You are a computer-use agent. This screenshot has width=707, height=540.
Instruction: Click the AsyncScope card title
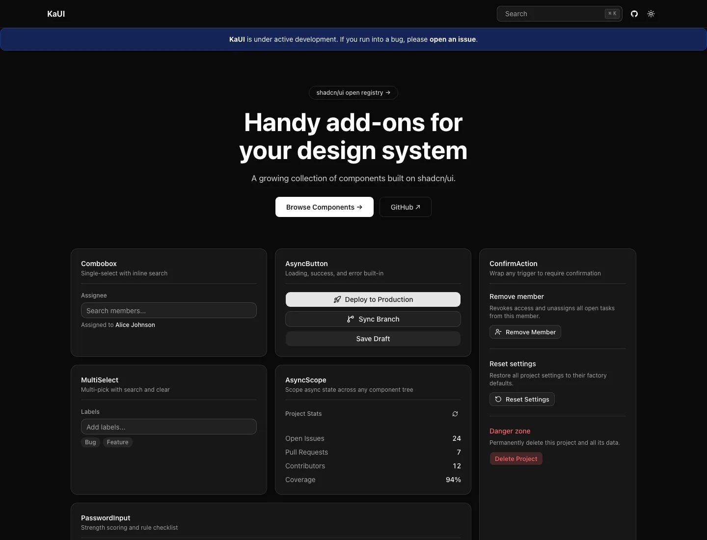tap(306, 380)
